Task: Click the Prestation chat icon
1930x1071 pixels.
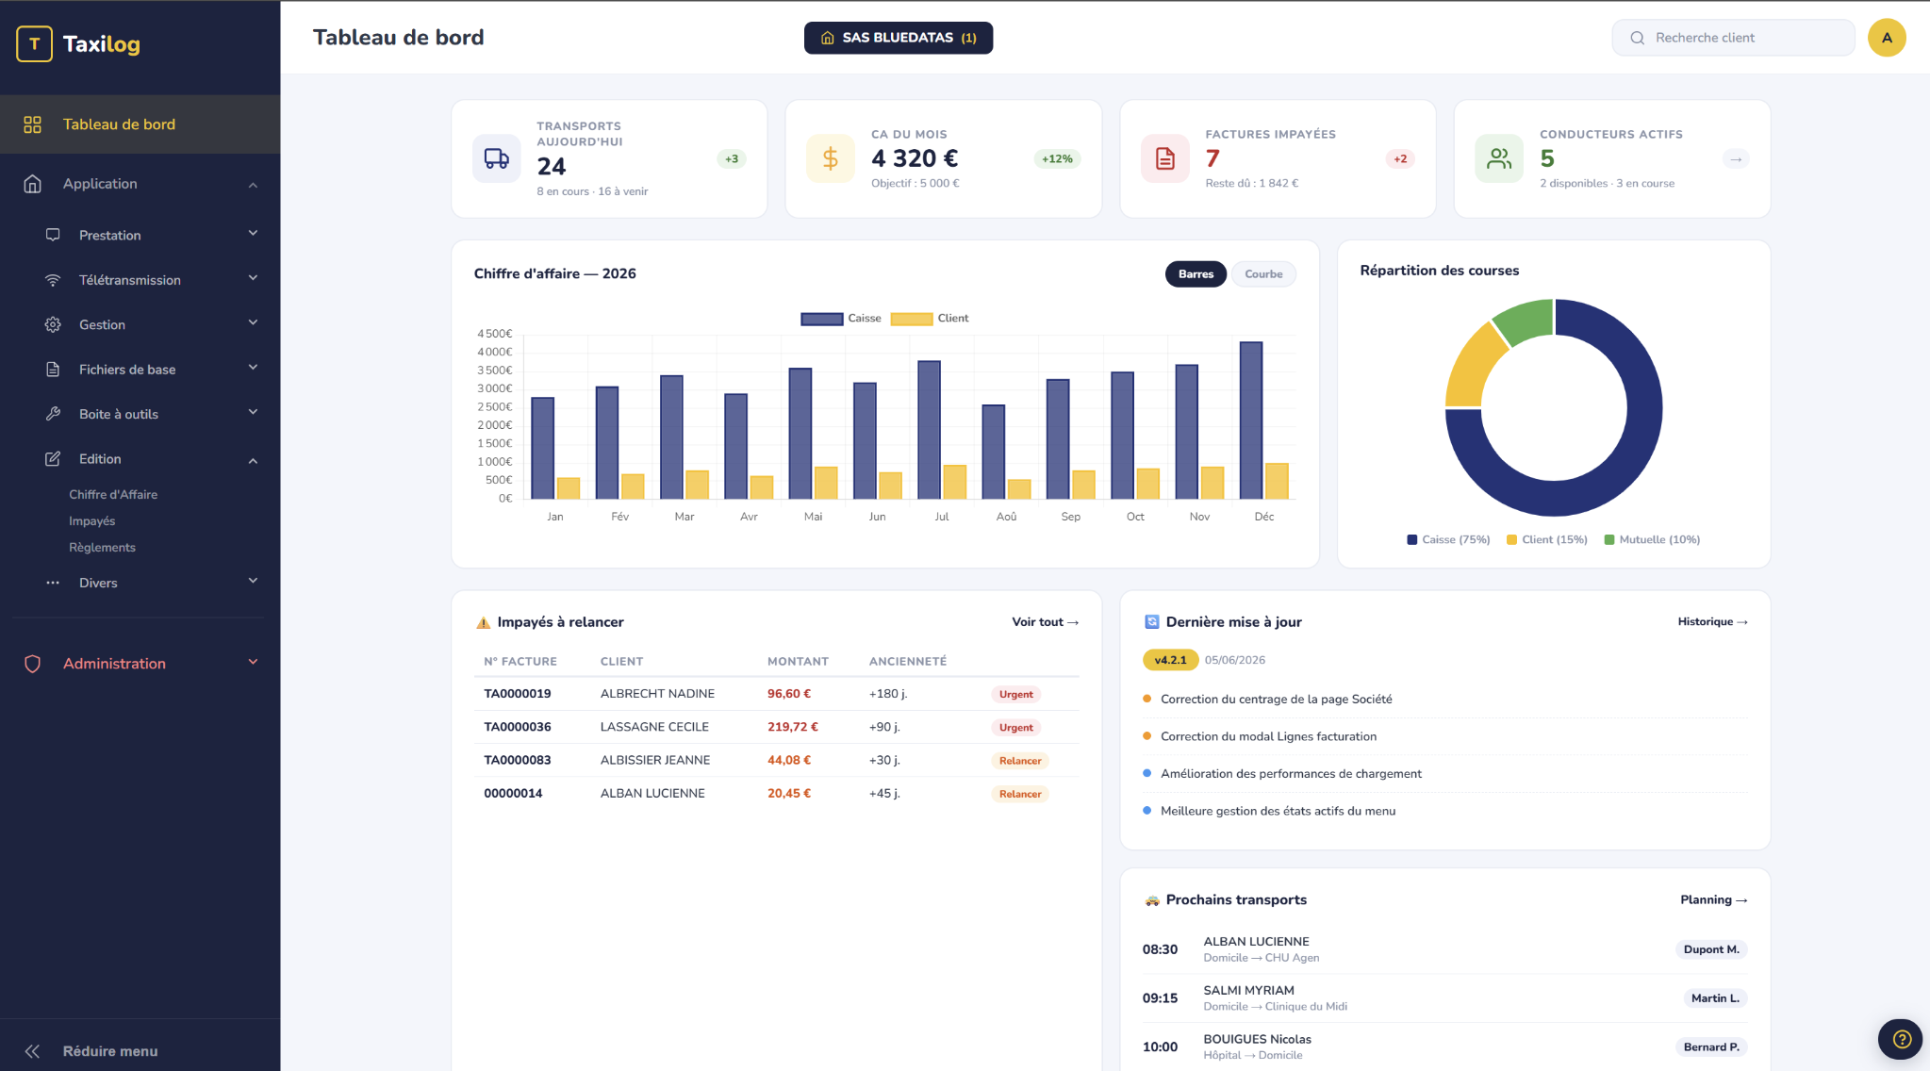Action: [x=53, y=235]
